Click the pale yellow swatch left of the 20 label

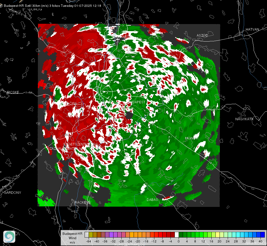click(218, 235)
